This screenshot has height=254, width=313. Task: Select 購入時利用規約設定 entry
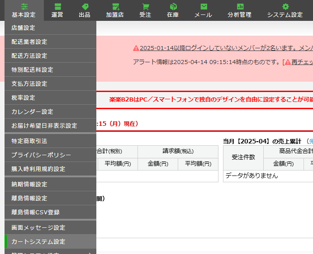pyautogui.click(x=50, y=169)
